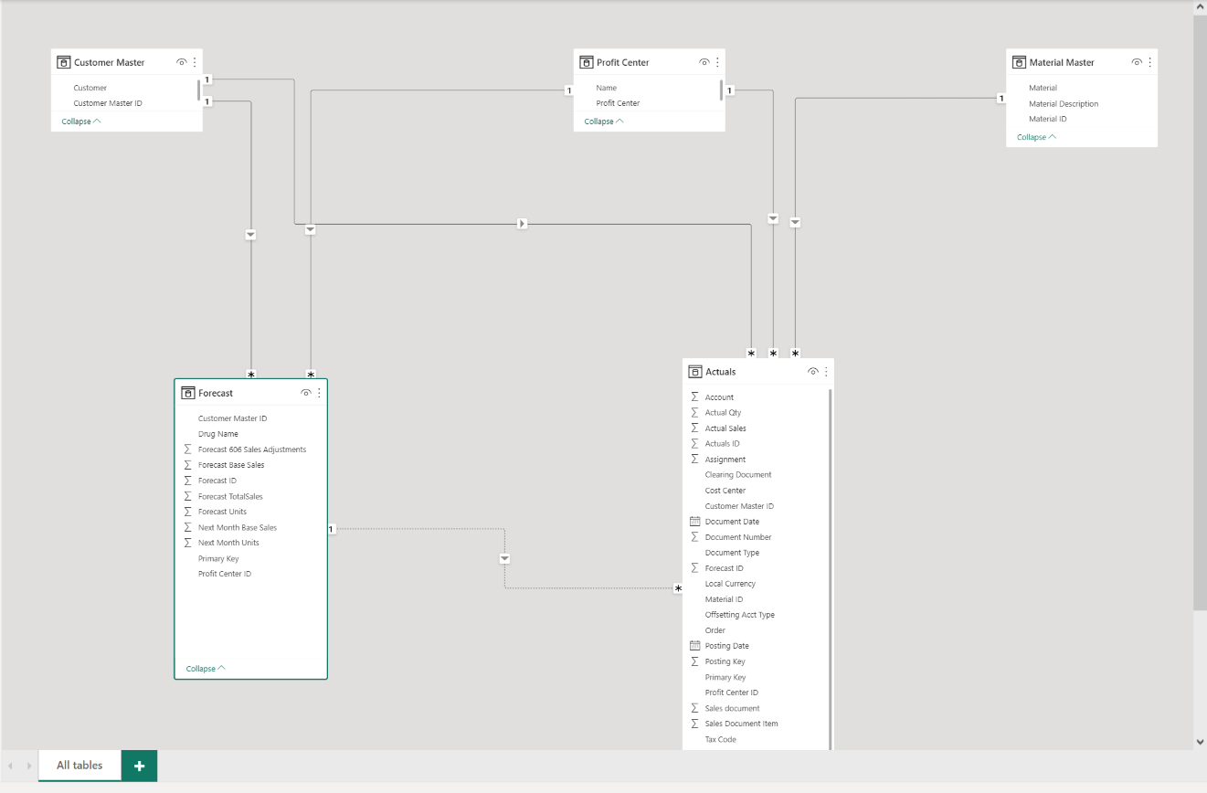Image resolution: width=1207 pixels, height=793 pixels.
Task: Click scroll up arrow of canvas scrollbar
Action: (1200, 6)
